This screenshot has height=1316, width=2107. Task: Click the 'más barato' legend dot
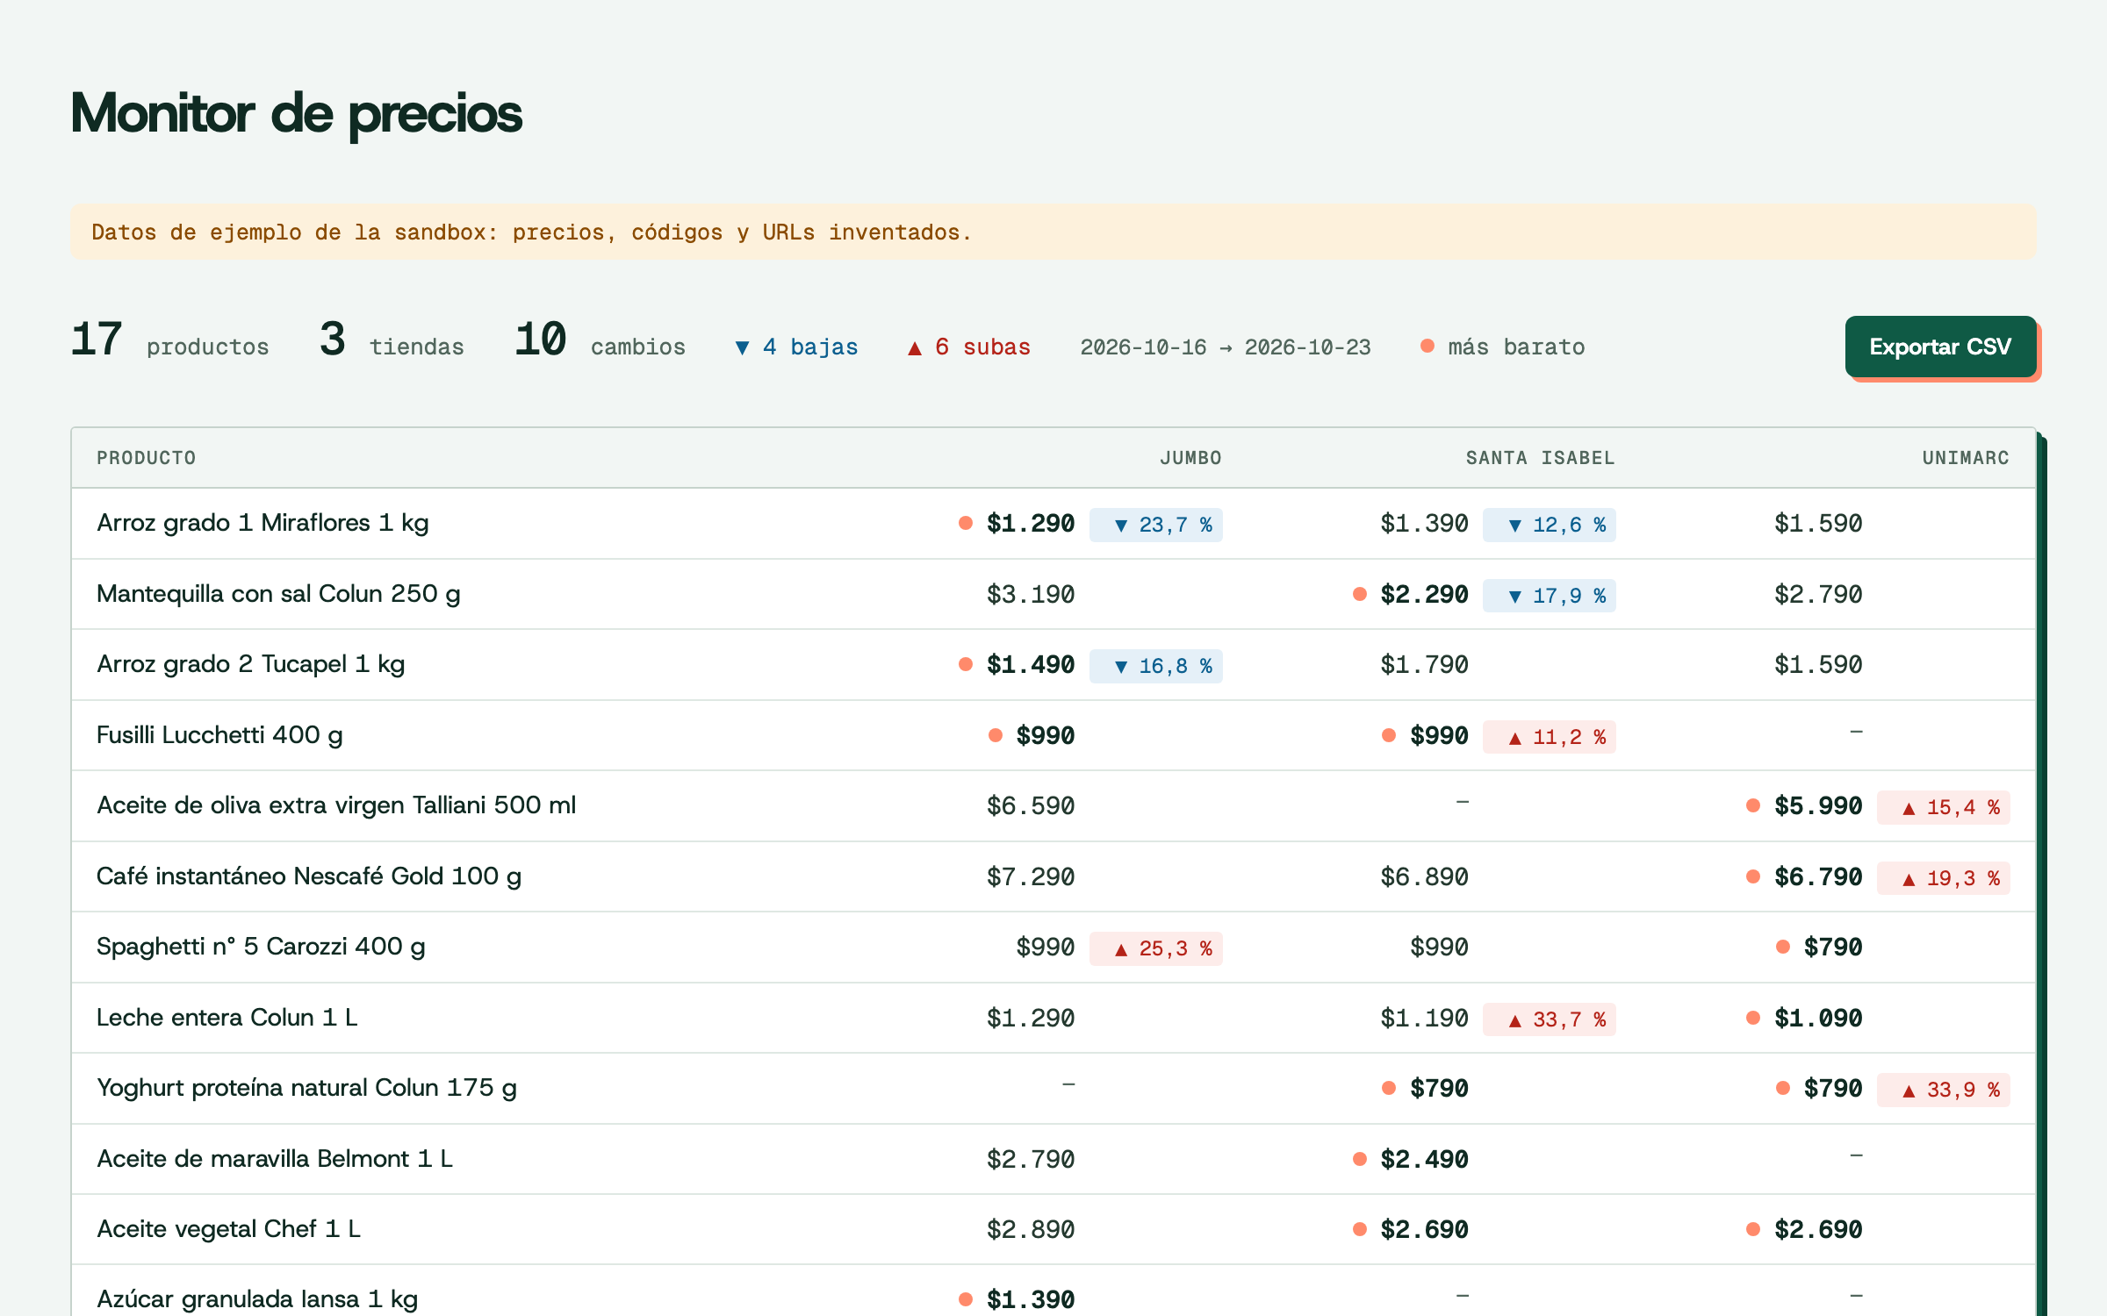(x=1427, y=346)
